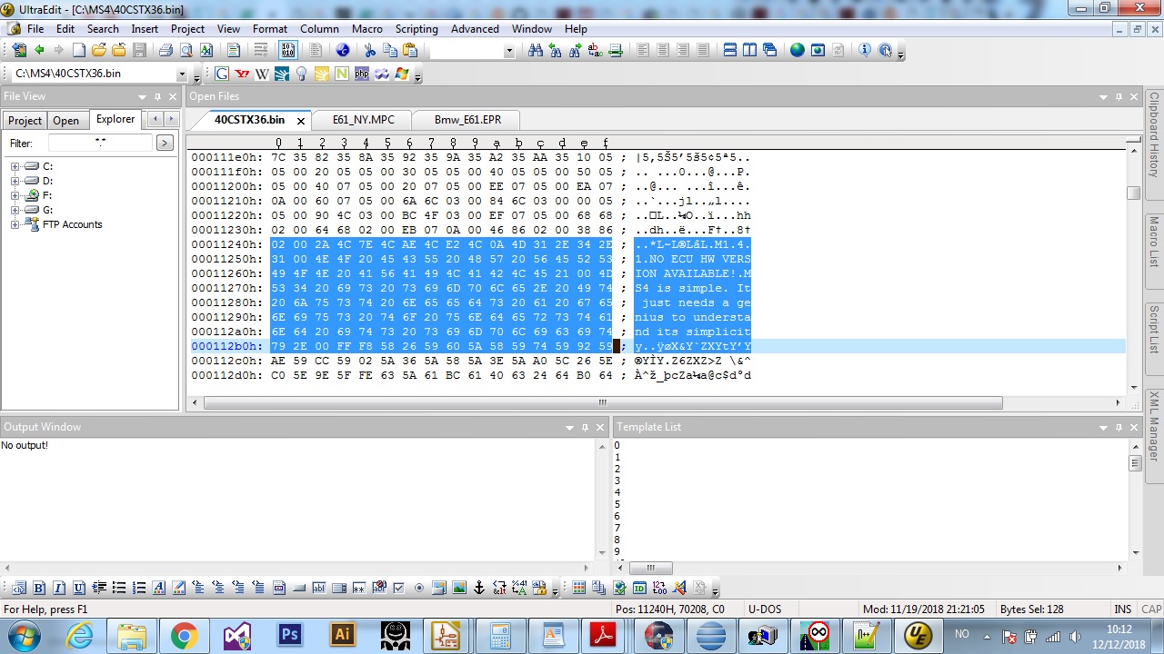Open the file path dropdown
Image resolution: width=1164 pixels, height=654 pixels.
pos(182,74)
